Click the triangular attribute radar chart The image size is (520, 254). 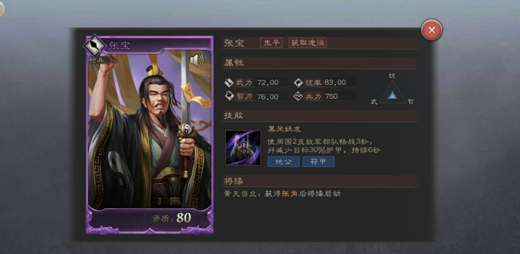pos(392,93)
